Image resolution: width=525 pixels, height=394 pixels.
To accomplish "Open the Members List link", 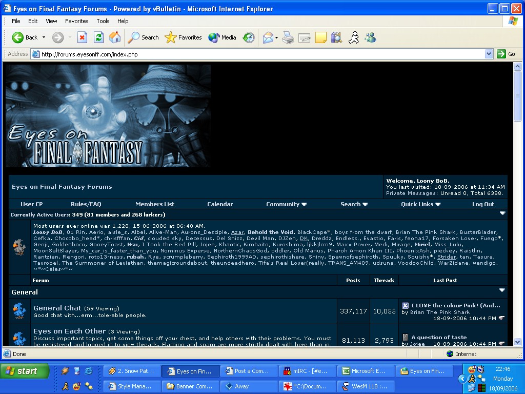I will click(155, 204).
